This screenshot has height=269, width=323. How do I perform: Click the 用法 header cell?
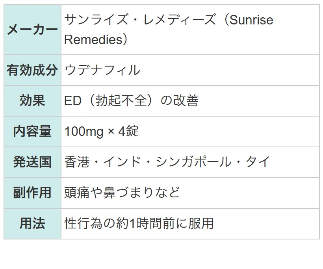pyautogui.click(x=33, y=223)
